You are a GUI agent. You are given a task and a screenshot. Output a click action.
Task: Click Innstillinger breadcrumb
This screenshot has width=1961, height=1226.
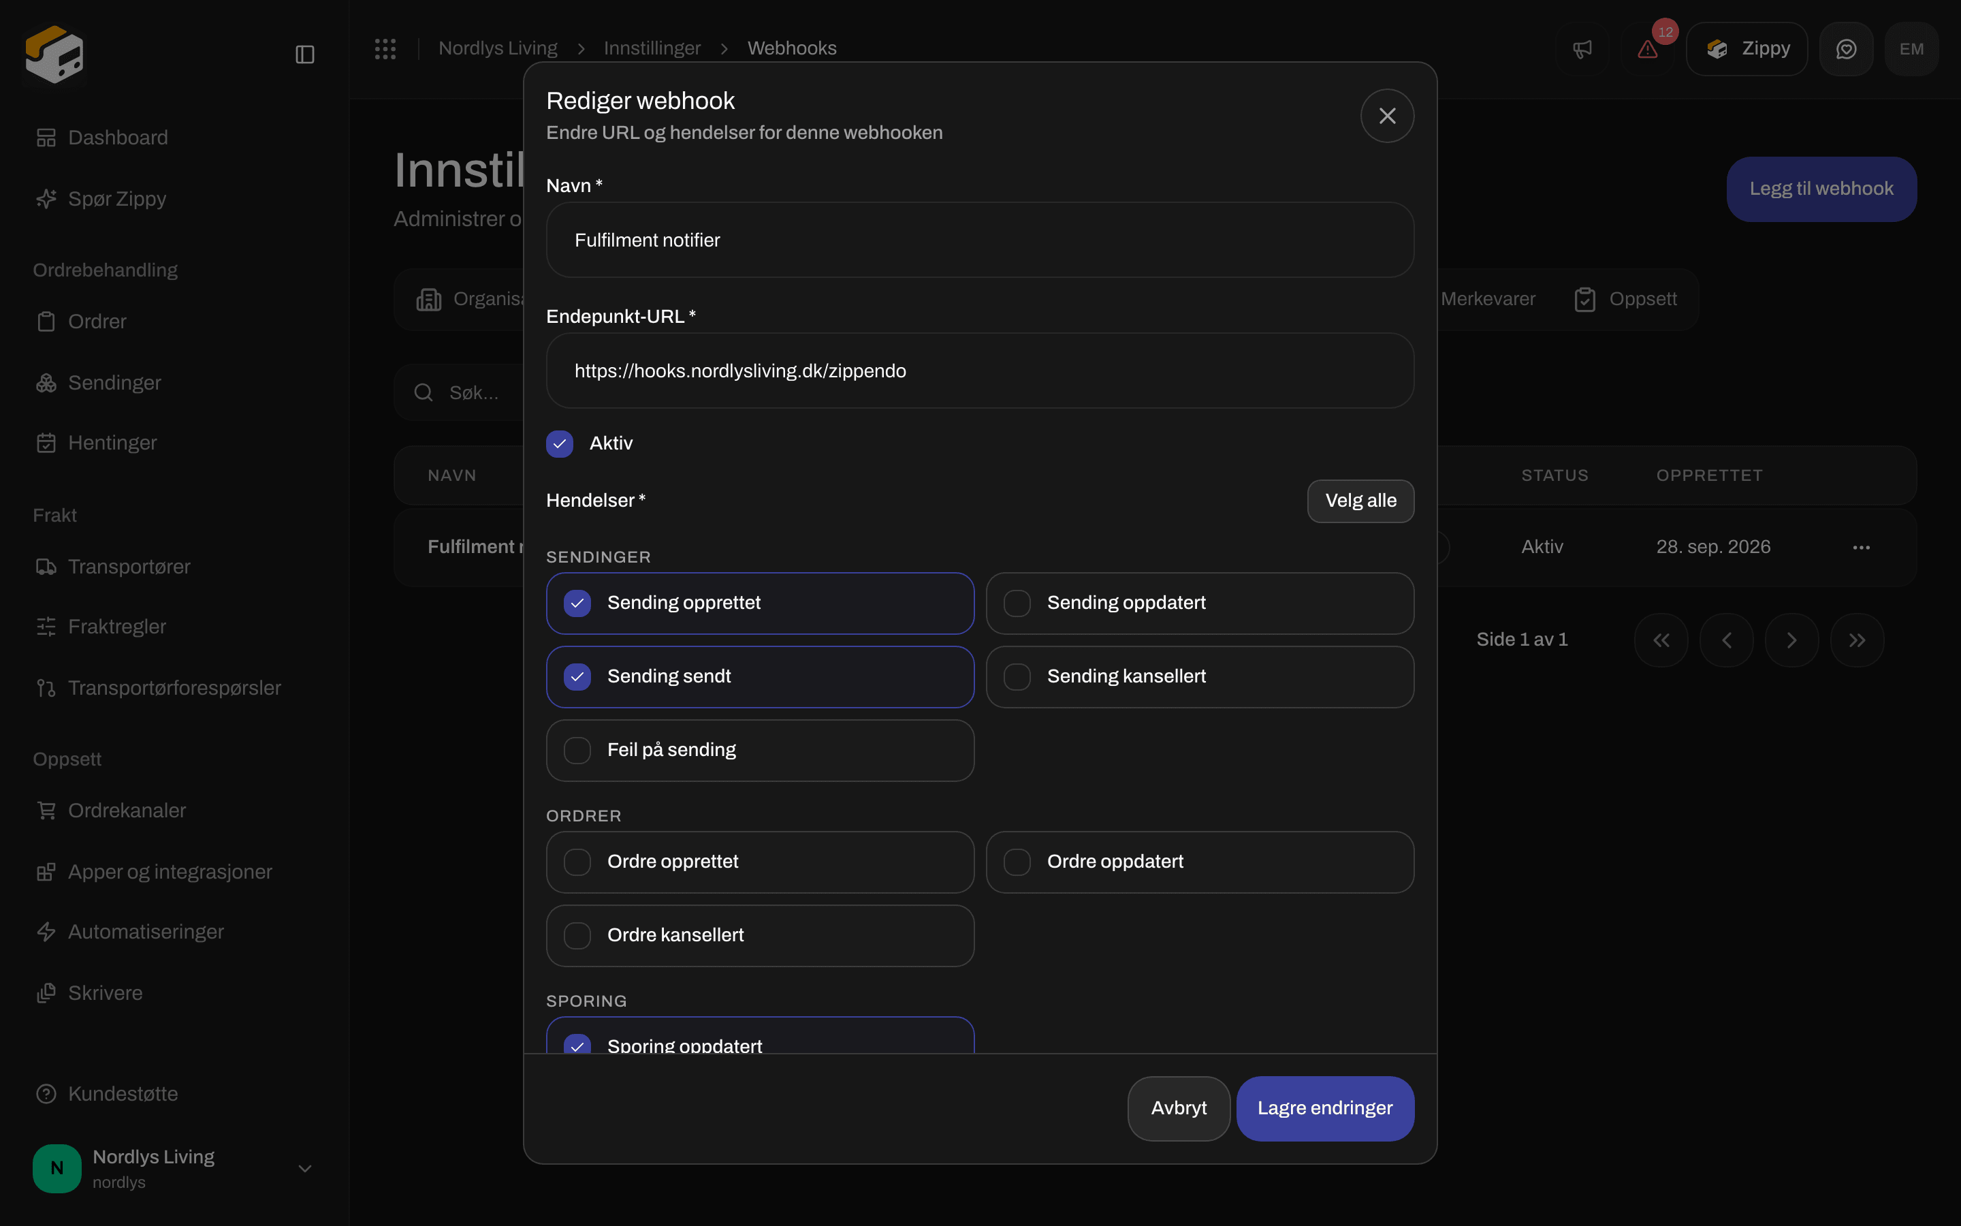tap(652, 48)
